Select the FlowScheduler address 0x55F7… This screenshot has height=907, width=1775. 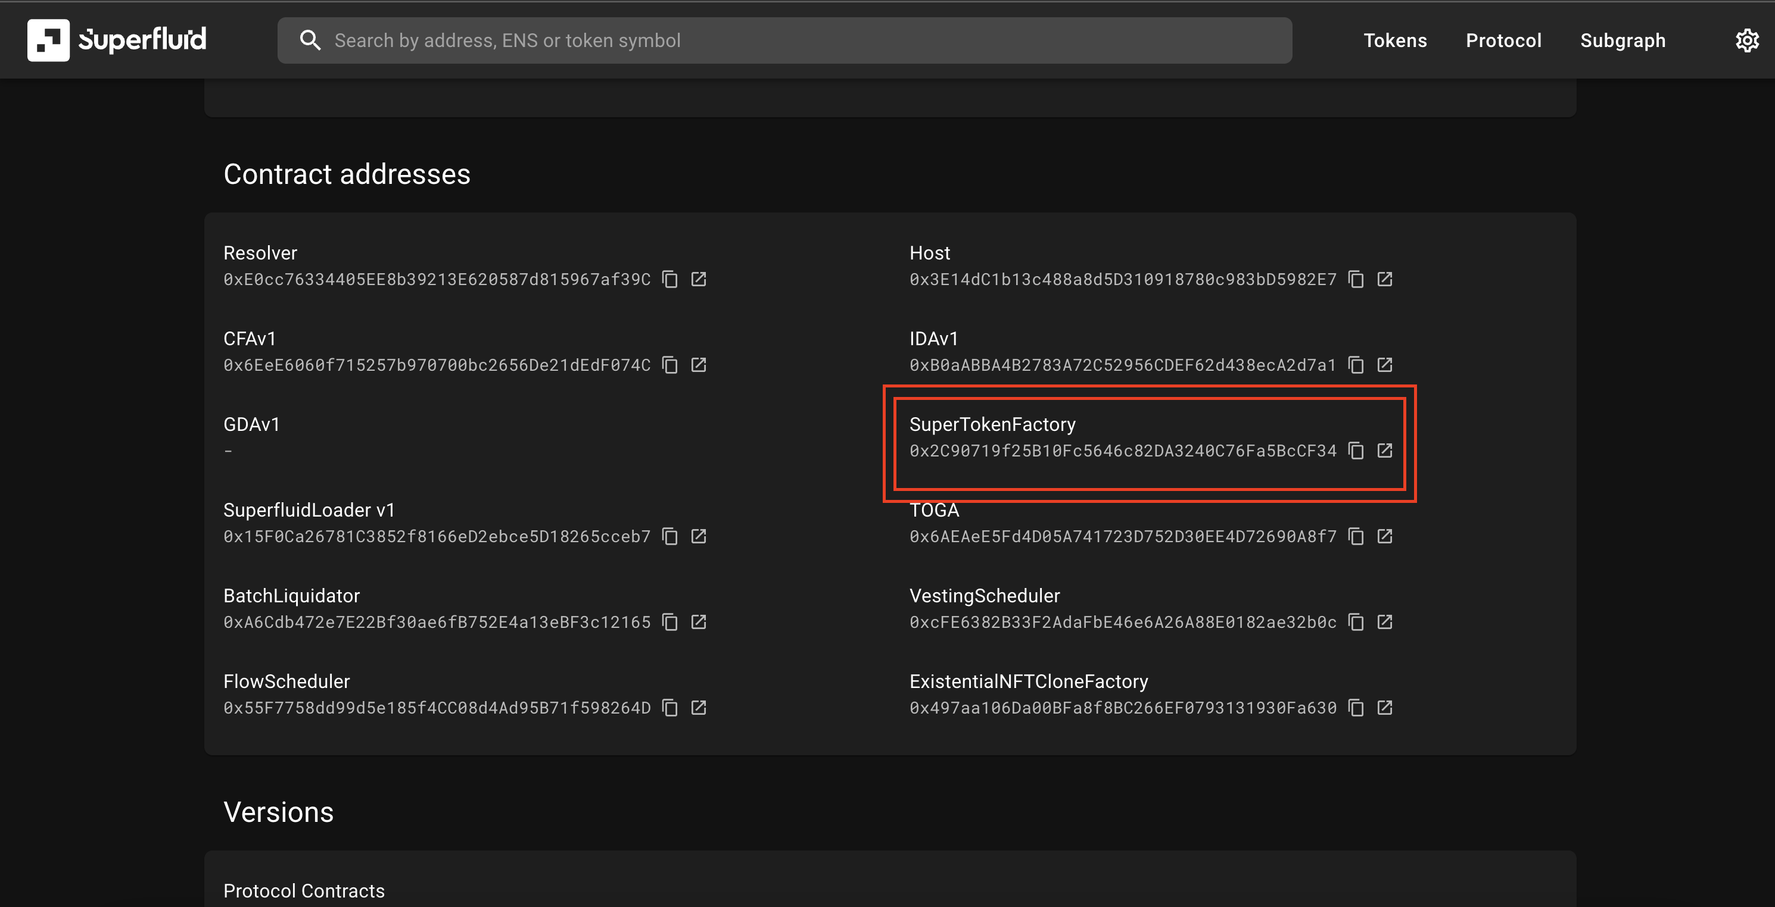pyautogui.click(x=437, y=708)
